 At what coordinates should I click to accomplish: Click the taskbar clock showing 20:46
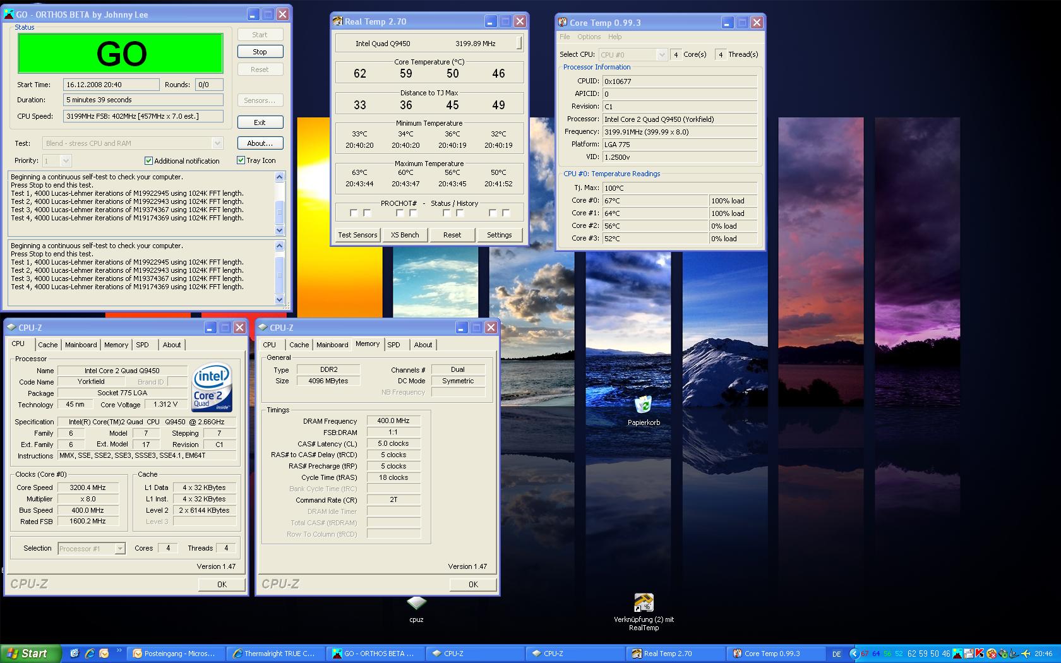(x=1043, y=654)
